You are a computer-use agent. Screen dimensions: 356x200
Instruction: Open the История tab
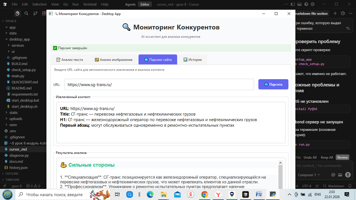point(192,59)
